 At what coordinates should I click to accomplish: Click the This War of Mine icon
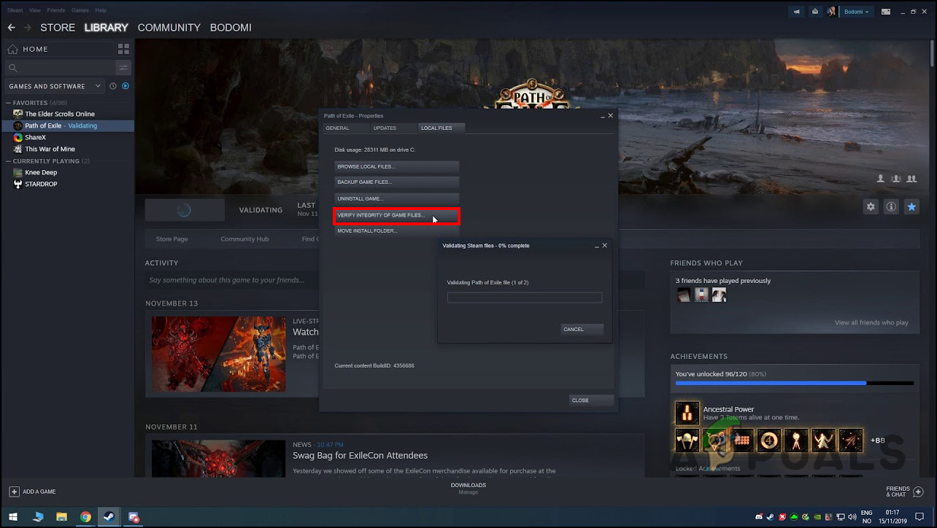point(18,149)
